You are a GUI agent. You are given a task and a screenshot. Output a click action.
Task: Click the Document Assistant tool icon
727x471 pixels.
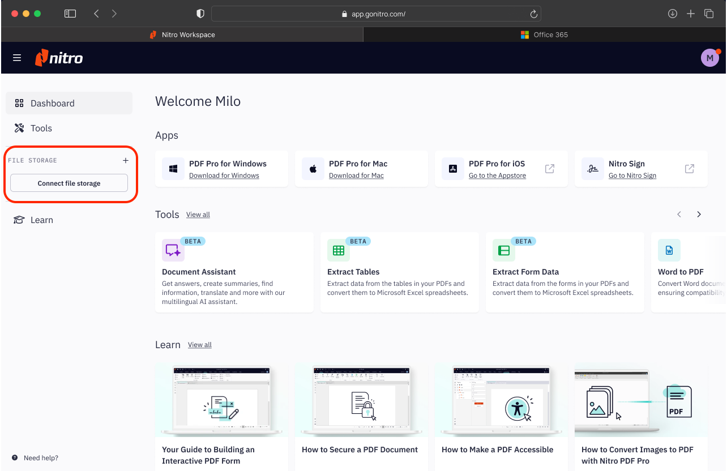tap(173, 250)
